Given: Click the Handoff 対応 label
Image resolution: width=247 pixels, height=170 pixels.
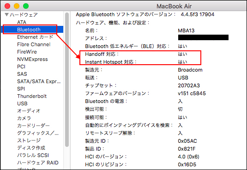Looking at the screenshot, I should click(x=102, y=54).
